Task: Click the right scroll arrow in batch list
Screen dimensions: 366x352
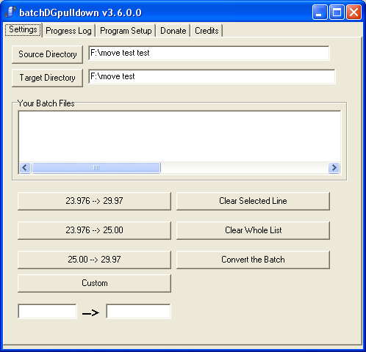Action: click(334, 168)
